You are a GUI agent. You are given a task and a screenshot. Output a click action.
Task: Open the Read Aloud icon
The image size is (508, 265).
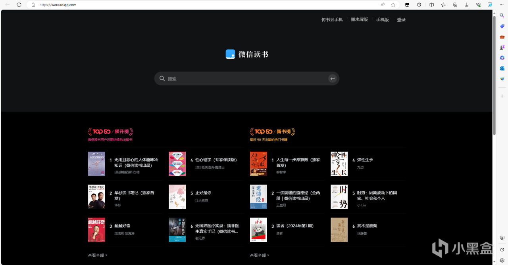[383, 5]
